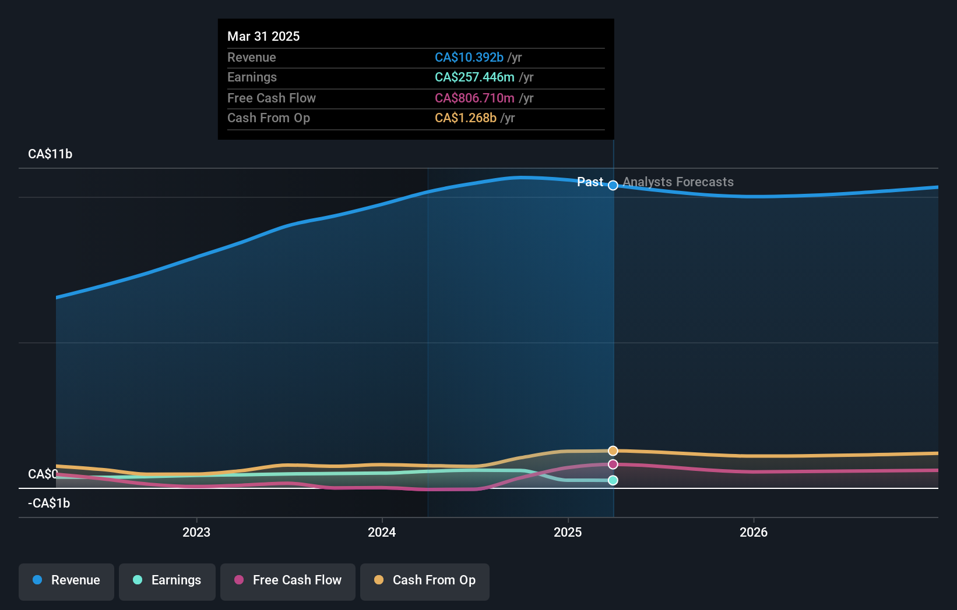Click the blue Revenue marker at Mar 2025

pyautogui.click(x=613, y=185)
